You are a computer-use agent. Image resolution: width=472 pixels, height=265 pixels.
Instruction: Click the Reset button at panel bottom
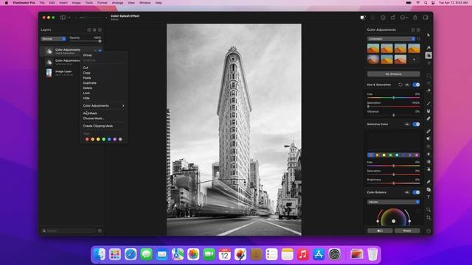(x=407, y=230)
